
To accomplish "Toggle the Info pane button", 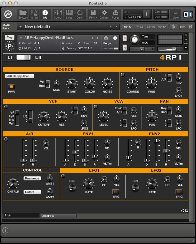I will tap(45, 14).
